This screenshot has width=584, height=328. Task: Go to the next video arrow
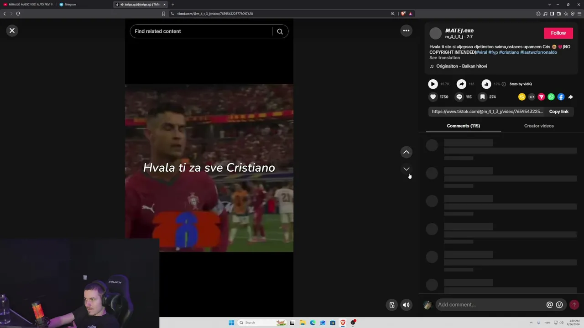pos(406,169)
